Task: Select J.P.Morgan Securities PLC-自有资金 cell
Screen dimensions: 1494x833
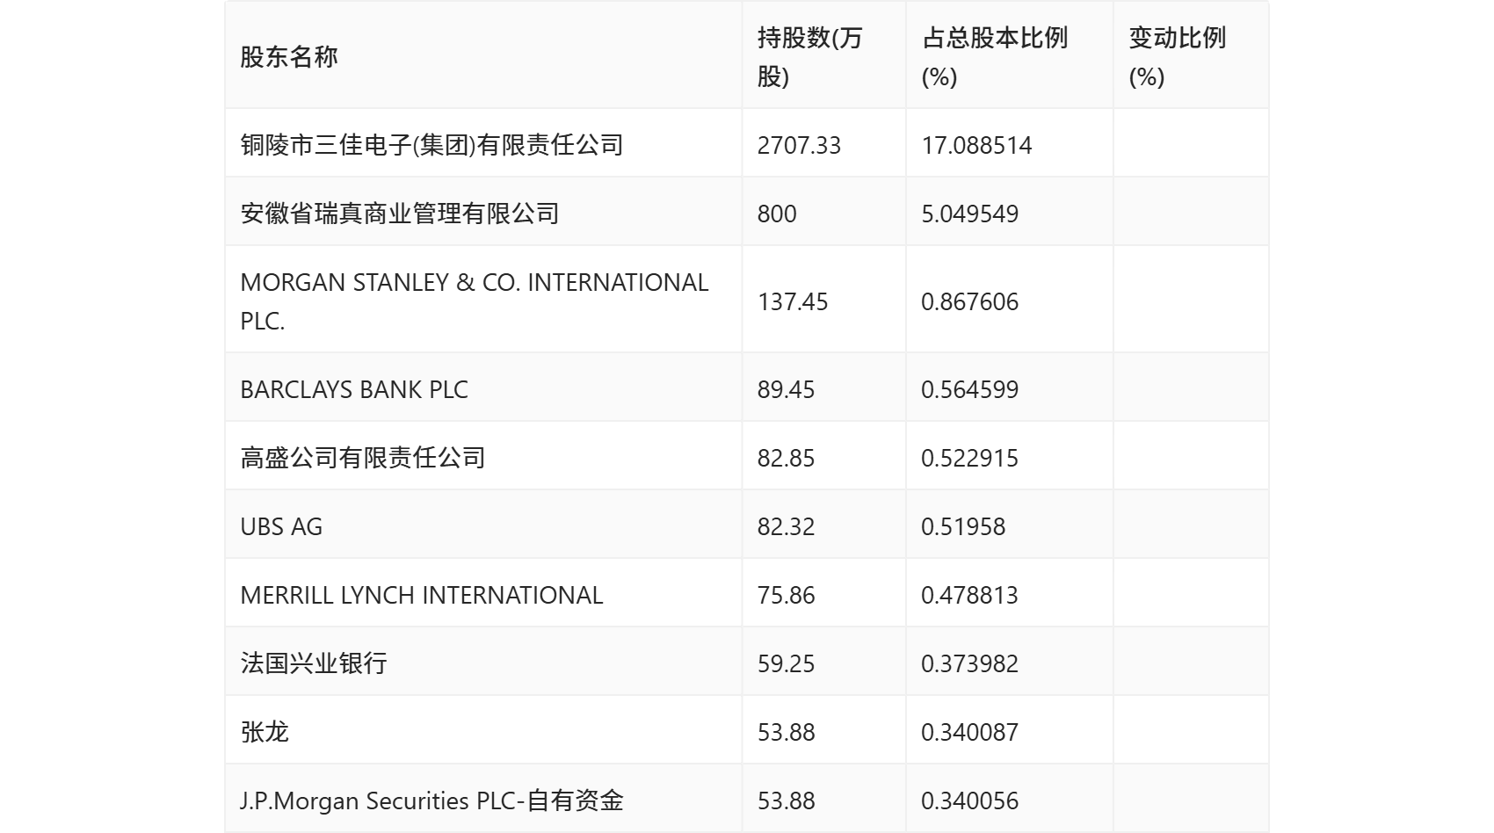Action: click(432, 800)
